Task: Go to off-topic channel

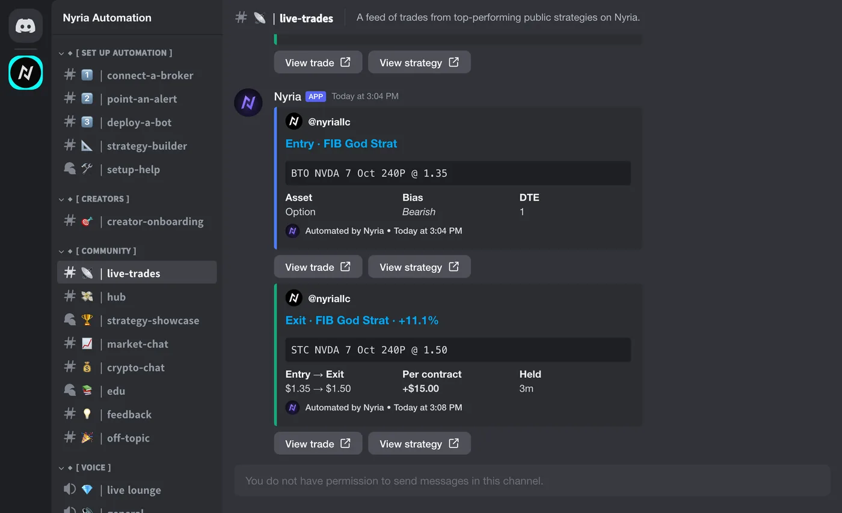Action: coord(137,438)
